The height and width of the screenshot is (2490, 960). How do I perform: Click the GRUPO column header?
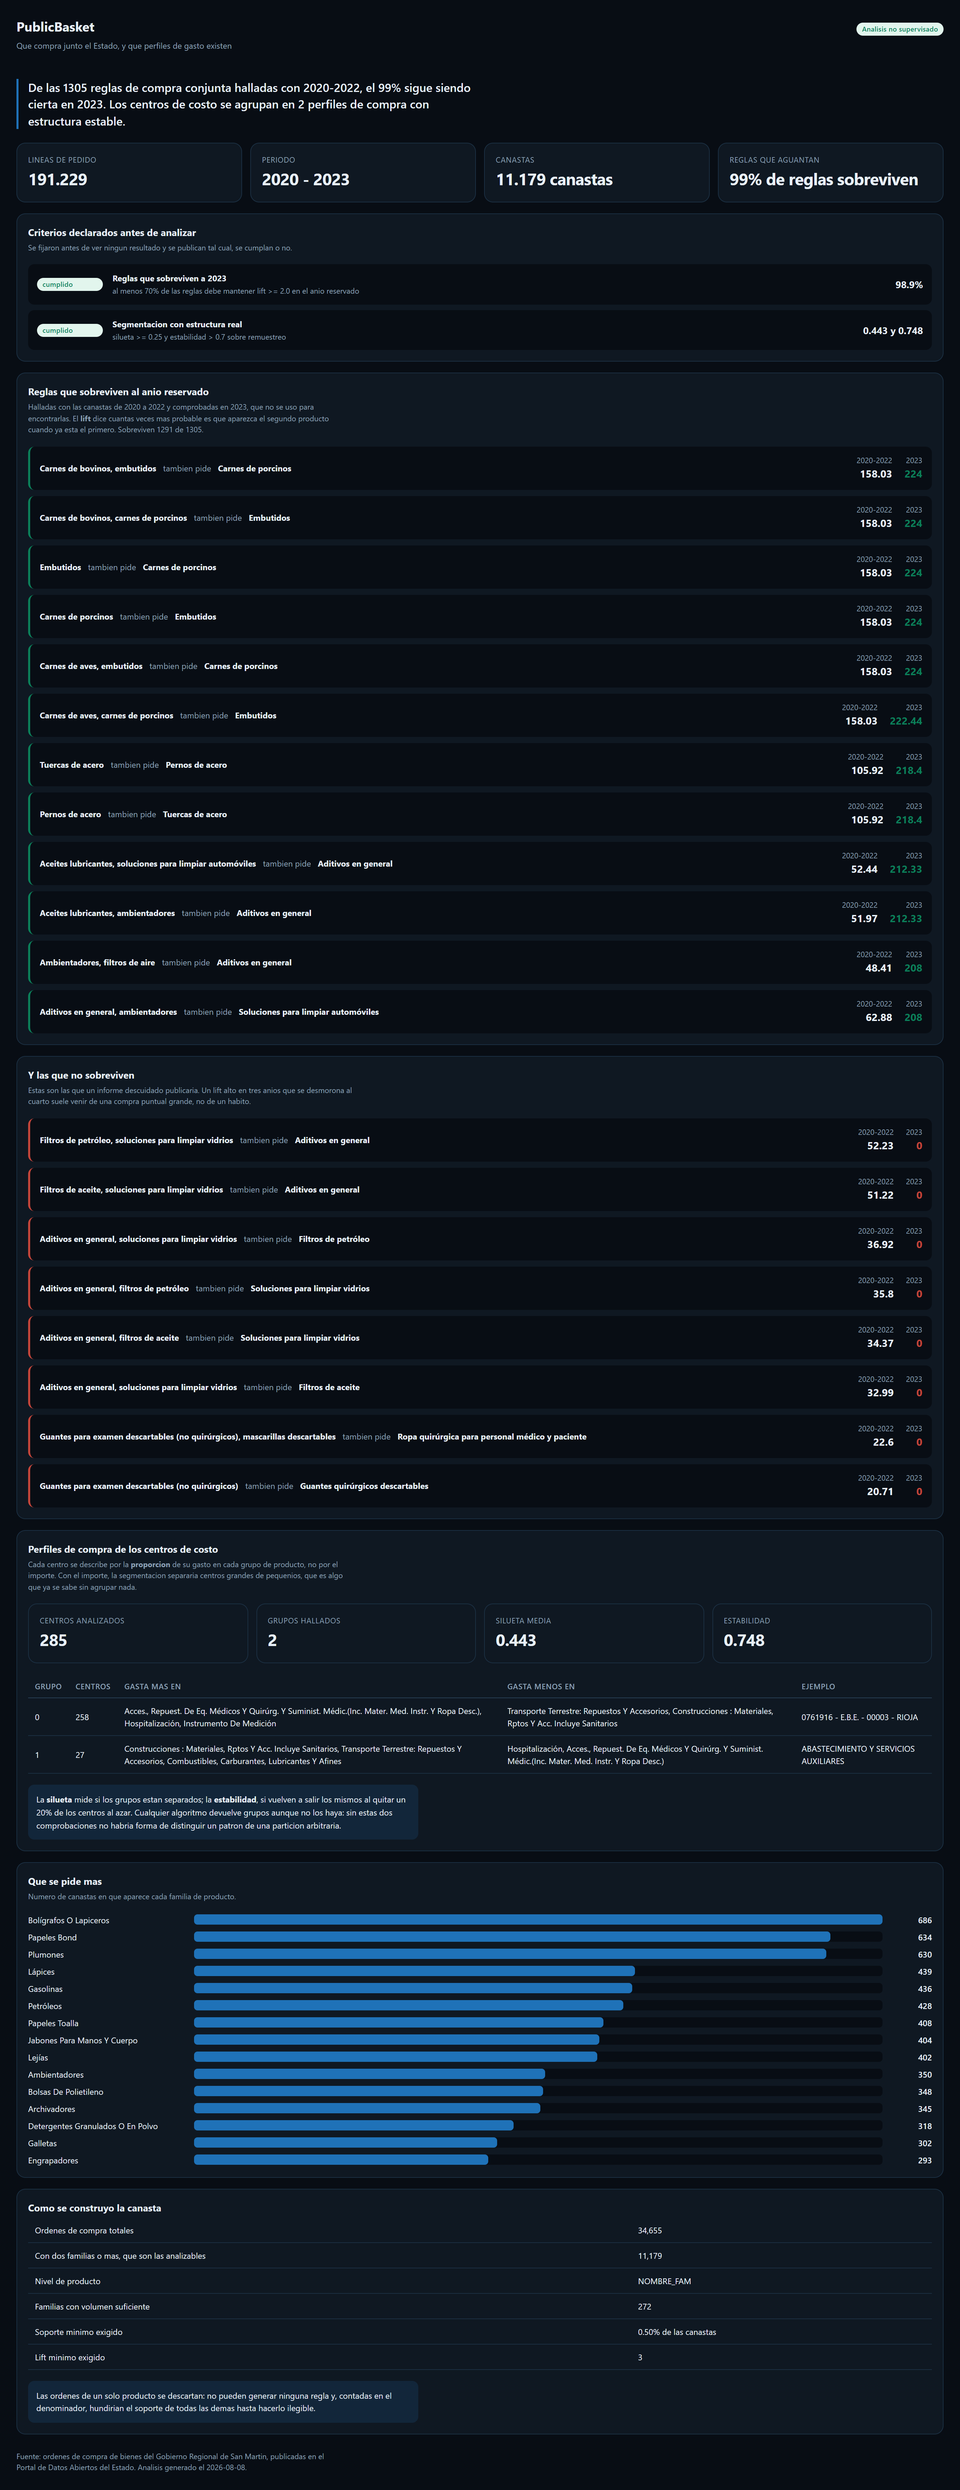48,1687
